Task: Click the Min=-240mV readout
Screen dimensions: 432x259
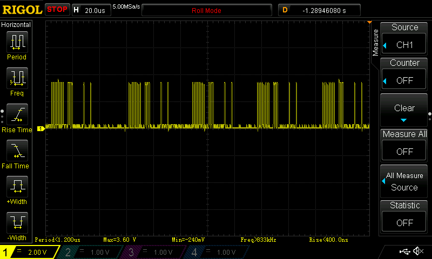Action: tap(188, 240)
